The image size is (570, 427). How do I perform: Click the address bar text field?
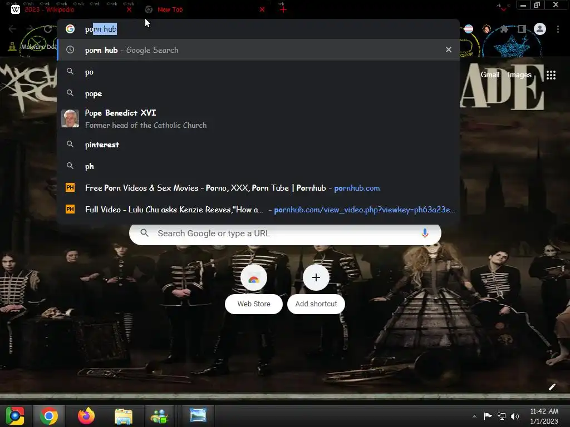pyautogui.click(x=258, y=29)
